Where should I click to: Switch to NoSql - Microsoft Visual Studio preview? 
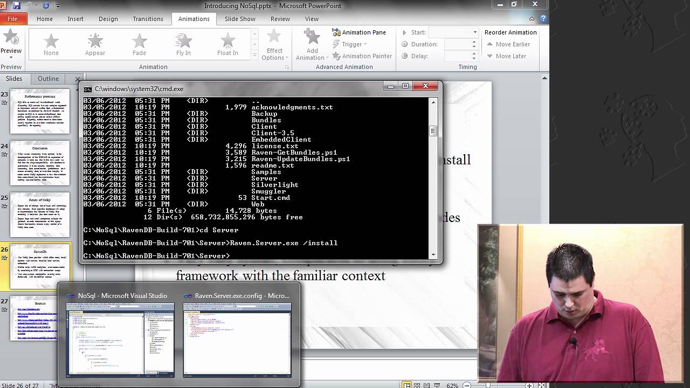point(120,335)
